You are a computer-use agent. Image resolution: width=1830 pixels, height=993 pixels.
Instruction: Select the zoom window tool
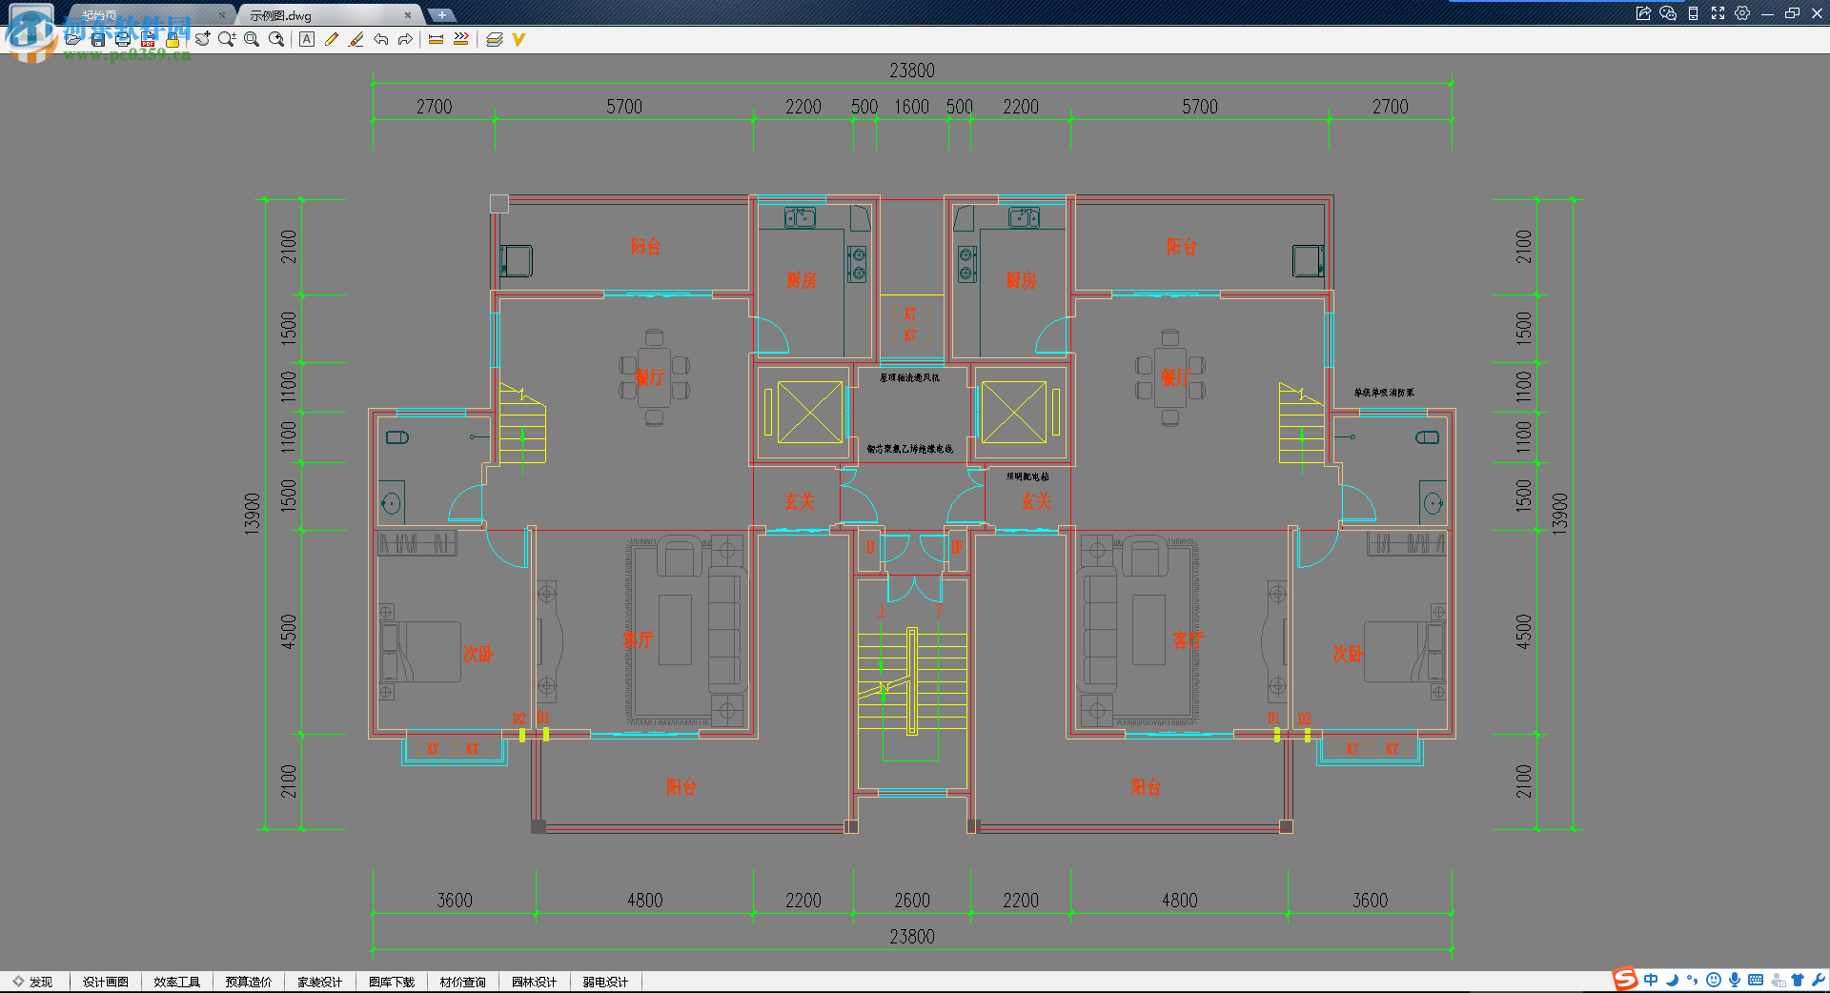click(x=252, y=40)
